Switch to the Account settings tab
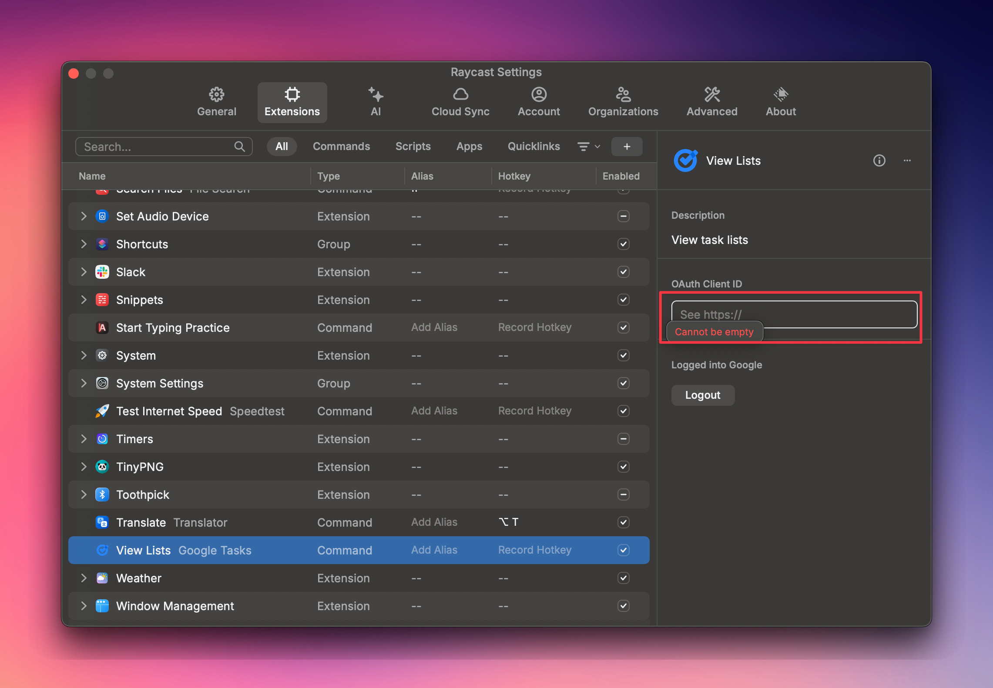The width and height of the screenshot is (993, 688). [539, 102]
